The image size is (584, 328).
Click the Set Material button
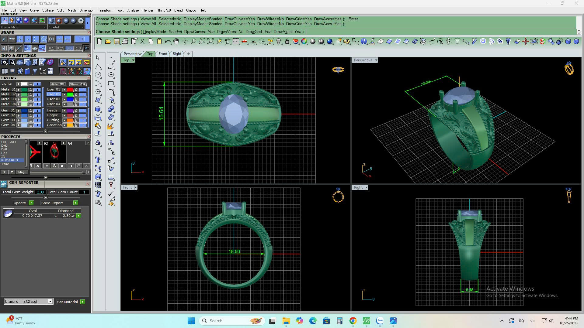(68, 302)
